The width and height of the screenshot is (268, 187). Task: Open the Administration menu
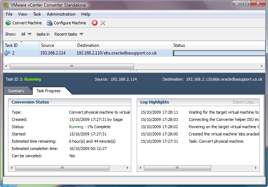tap(61, 14)
